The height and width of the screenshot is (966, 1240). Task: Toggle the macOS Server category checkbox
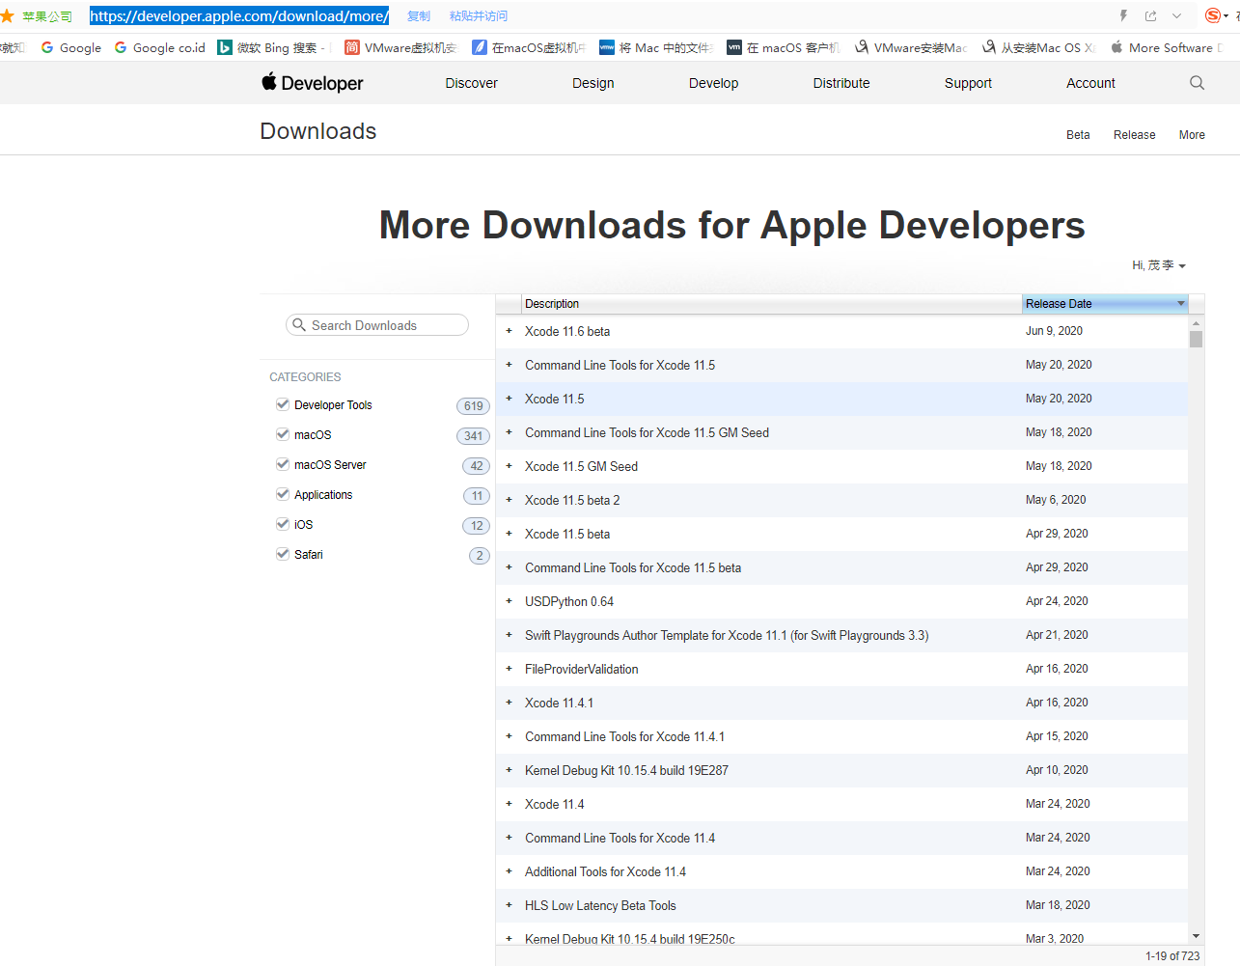(283, 464)
